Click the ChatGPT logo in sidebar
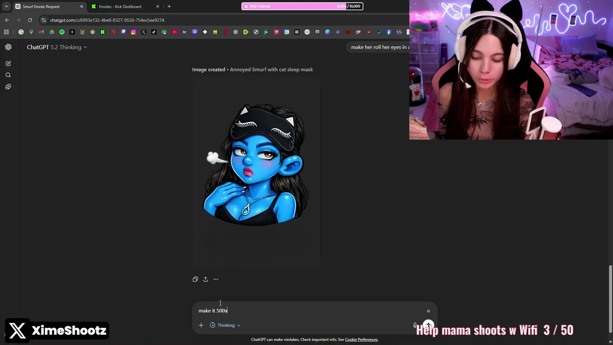Viewport: 613px width, 345px height. [x=8, y=47]
